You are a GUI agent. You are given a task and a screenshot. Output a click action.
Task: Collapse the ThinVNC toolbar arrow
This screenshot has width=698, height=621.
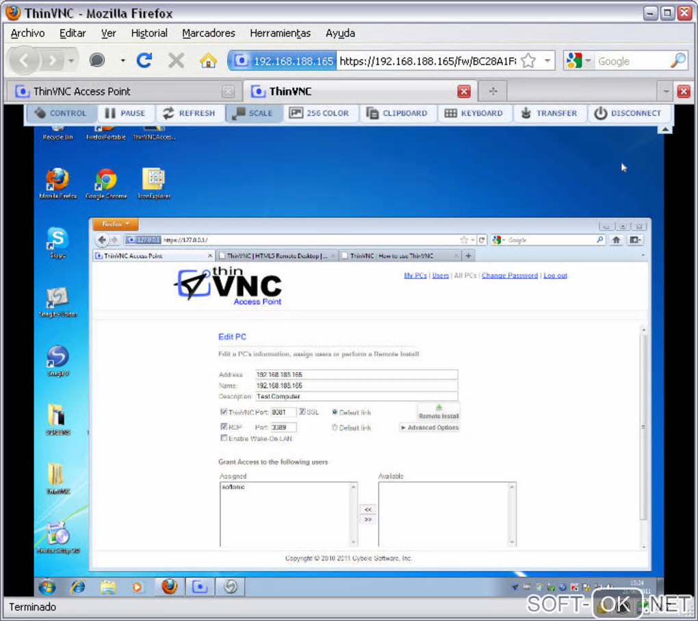(665, 129)
